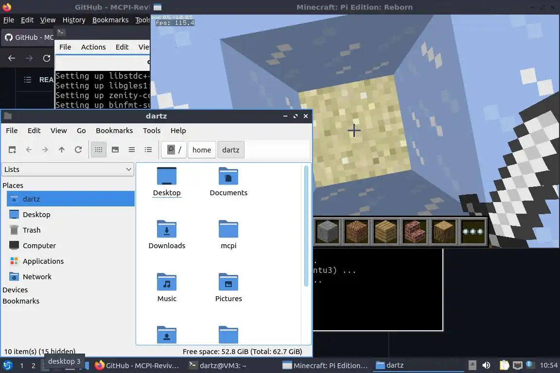Image resolution: width=560 pixels, height=373 pixels.
Task: Switch to detailed list view in file manager
Action: coord(148,150)
